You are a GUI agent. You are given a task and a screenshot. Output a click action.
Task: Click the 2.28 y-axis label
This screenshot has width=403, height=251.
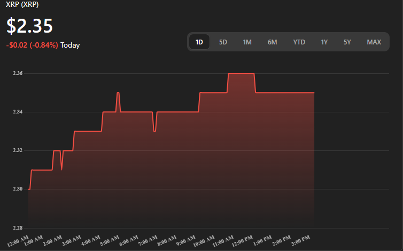pos(17,228)
